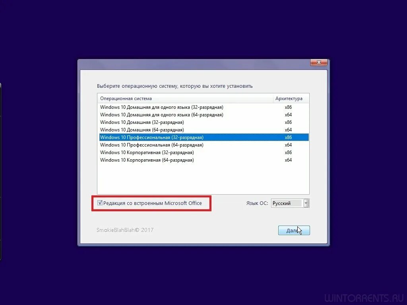Click the Операционная система column header
The height and width of the screenshot is (305, 407).
tap(185, 98)
